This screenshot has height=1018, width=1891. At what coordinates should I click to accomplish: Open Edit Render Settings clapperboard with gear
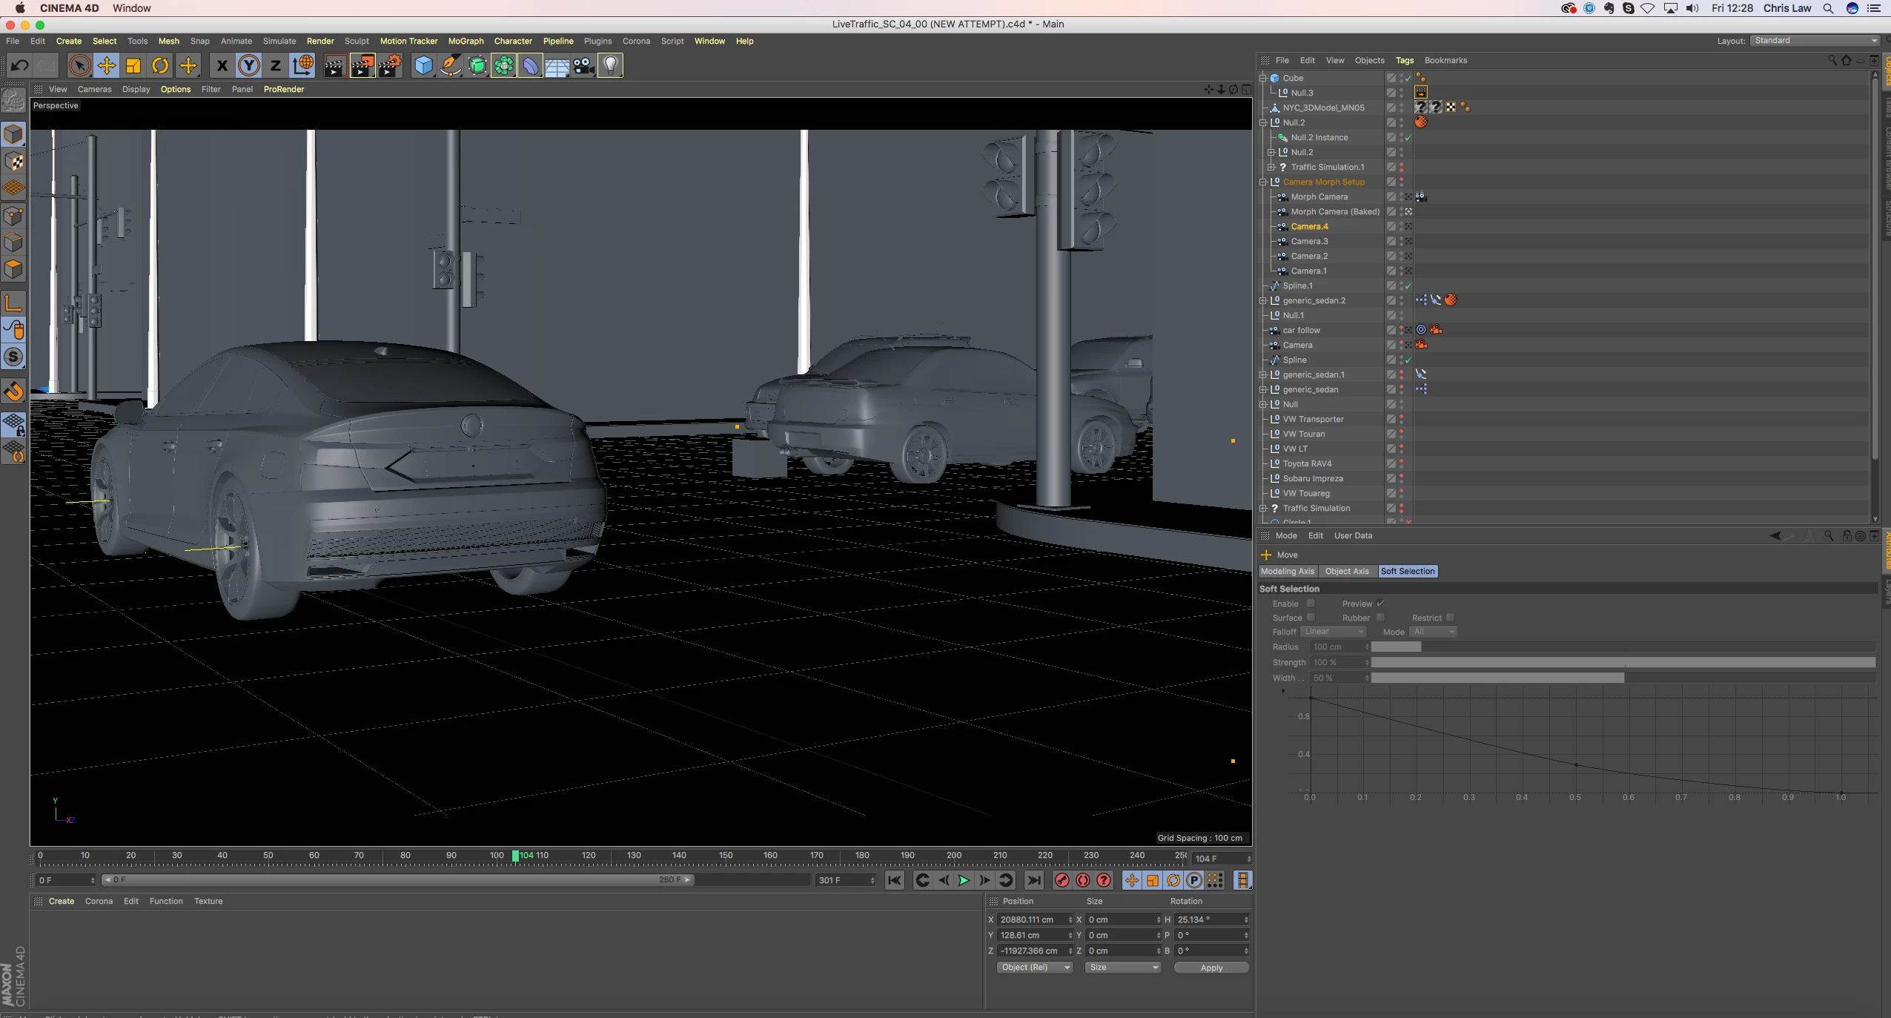(390, 66)
